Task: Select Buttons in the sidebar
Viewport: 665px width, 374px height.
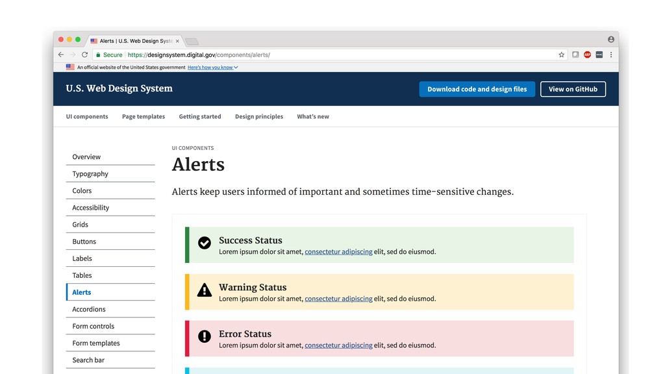Action: tap(110, 242)
